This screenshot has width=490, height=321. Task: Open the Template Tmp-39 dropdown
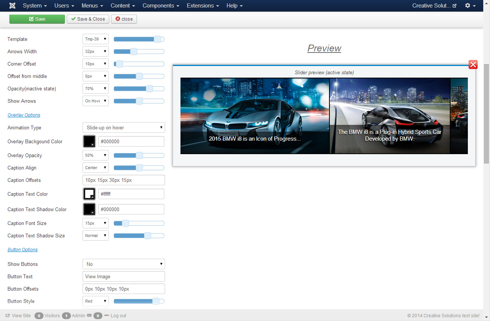tap(95, 39)
